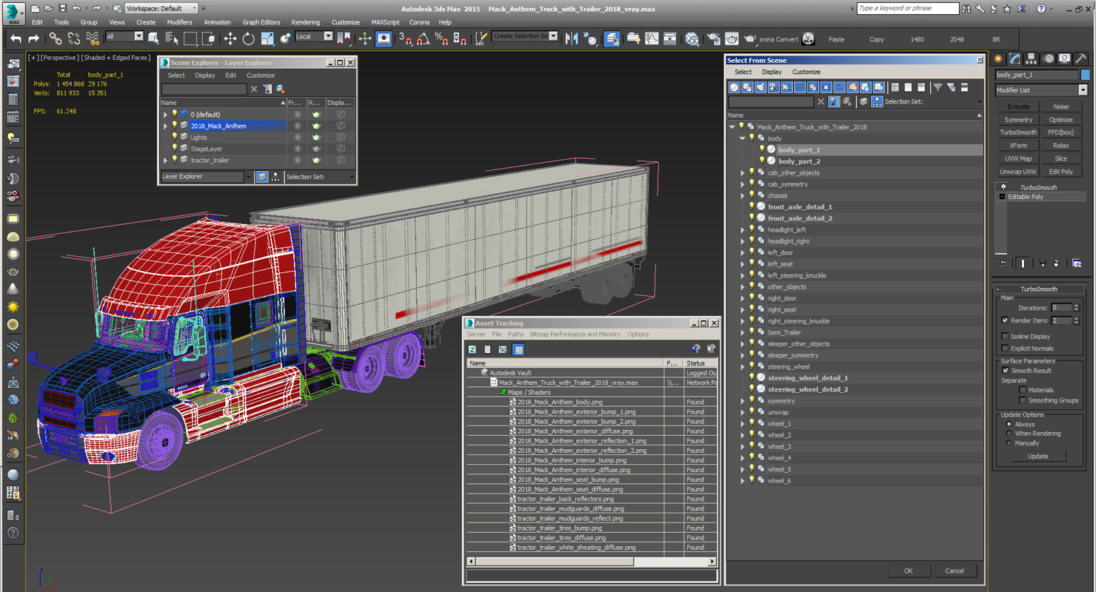1096x592 pixels.
Task: Switch to the Motion command panel
Action: click(1049, 58)
